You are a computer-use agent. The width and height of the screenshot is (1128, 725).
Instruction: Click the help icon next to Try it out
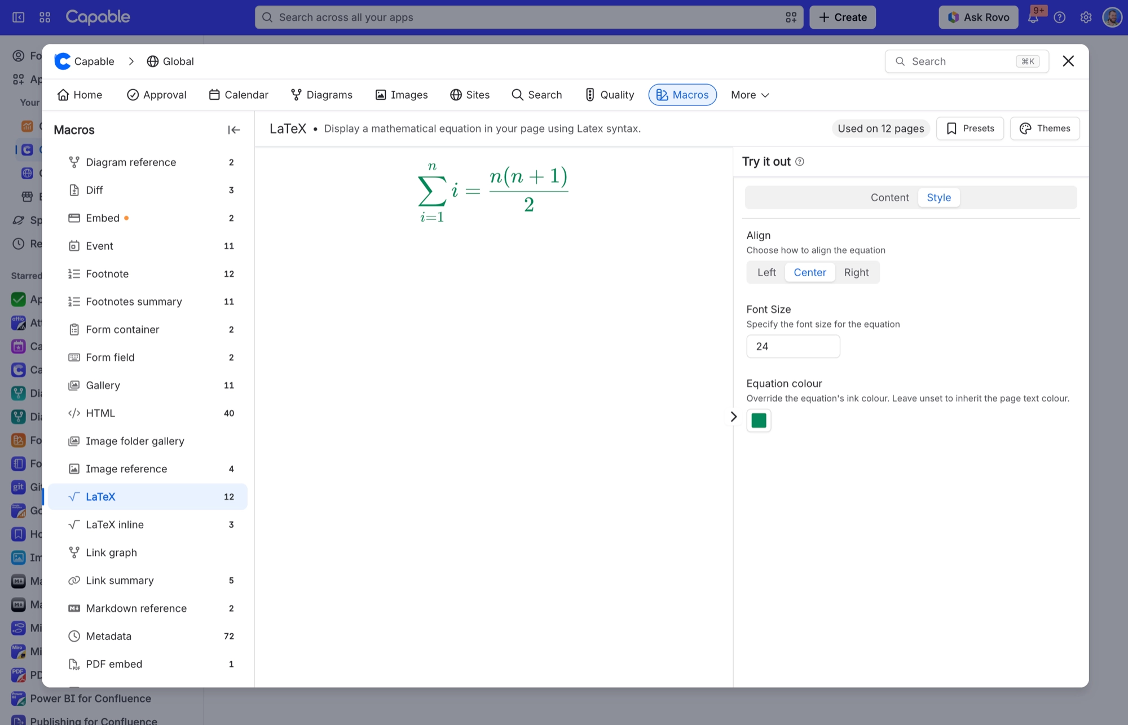coord(800,162)
